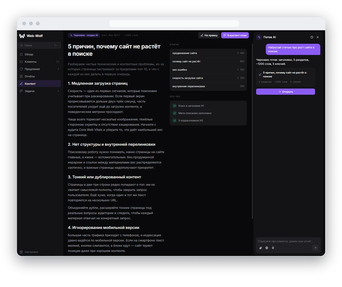Click the search magnifier icon in sidebar
The height and width of the screenshot is (287, 342).
[x=21, y=45]
